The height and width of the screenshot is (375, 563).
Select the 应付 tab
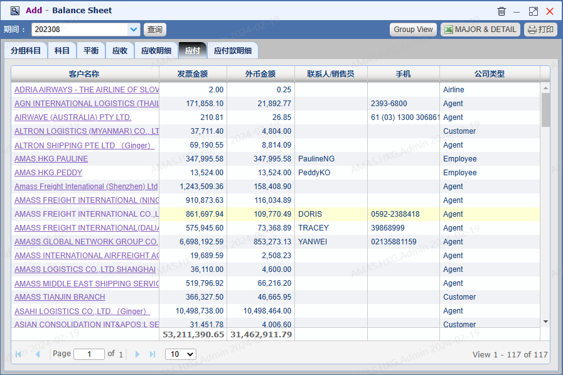pyautogui.click(x=193, y=51)
